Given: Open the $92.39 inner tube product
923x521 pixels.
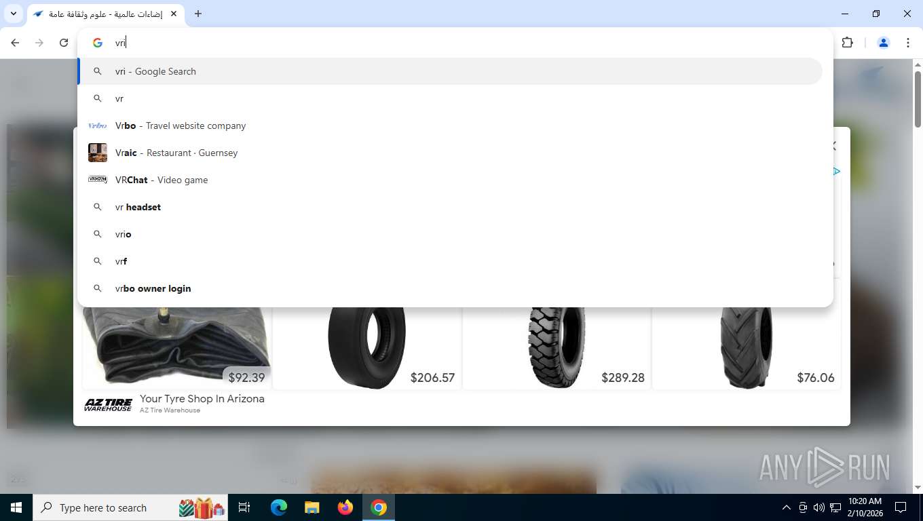Looking at the screenshot, I should (x=176, y=347).
